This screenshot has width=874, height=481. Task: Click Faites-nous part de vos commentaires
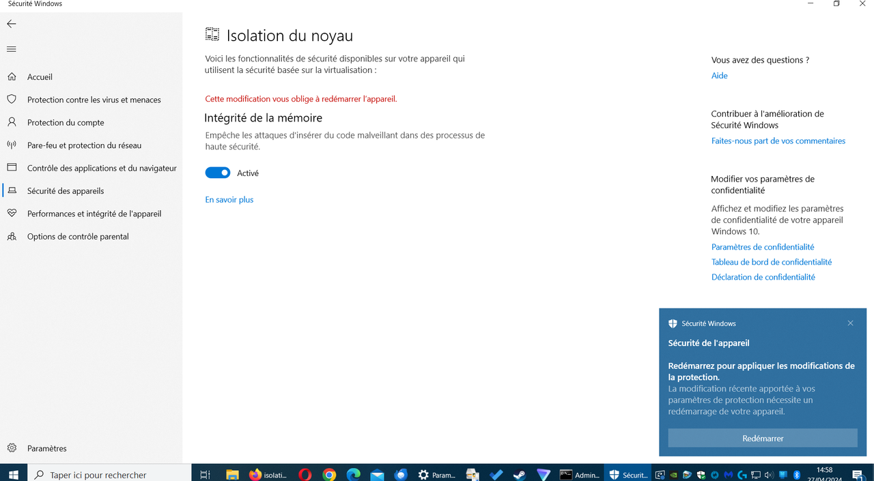pyautogui.click(x=778, y=141)
